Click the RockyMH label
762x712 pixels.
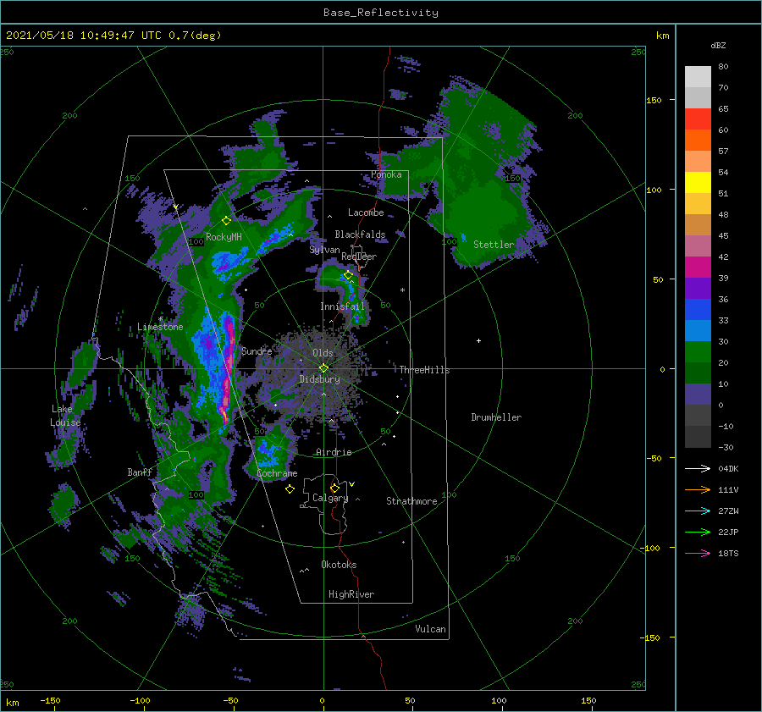[x=224, y=237]
